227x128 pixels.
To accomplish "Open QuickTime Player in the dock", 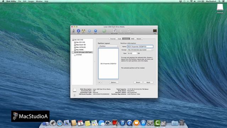I will (x=129, y=123).
